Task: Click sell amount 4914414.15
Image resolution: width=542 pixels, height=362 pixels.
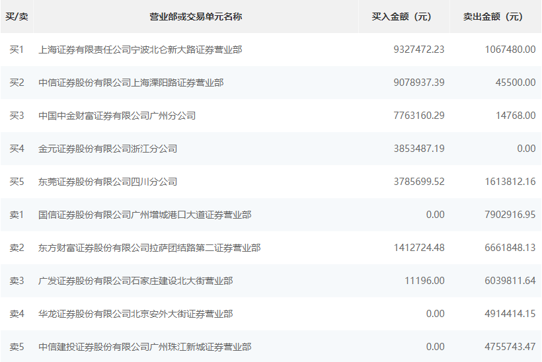Action: 510,314
